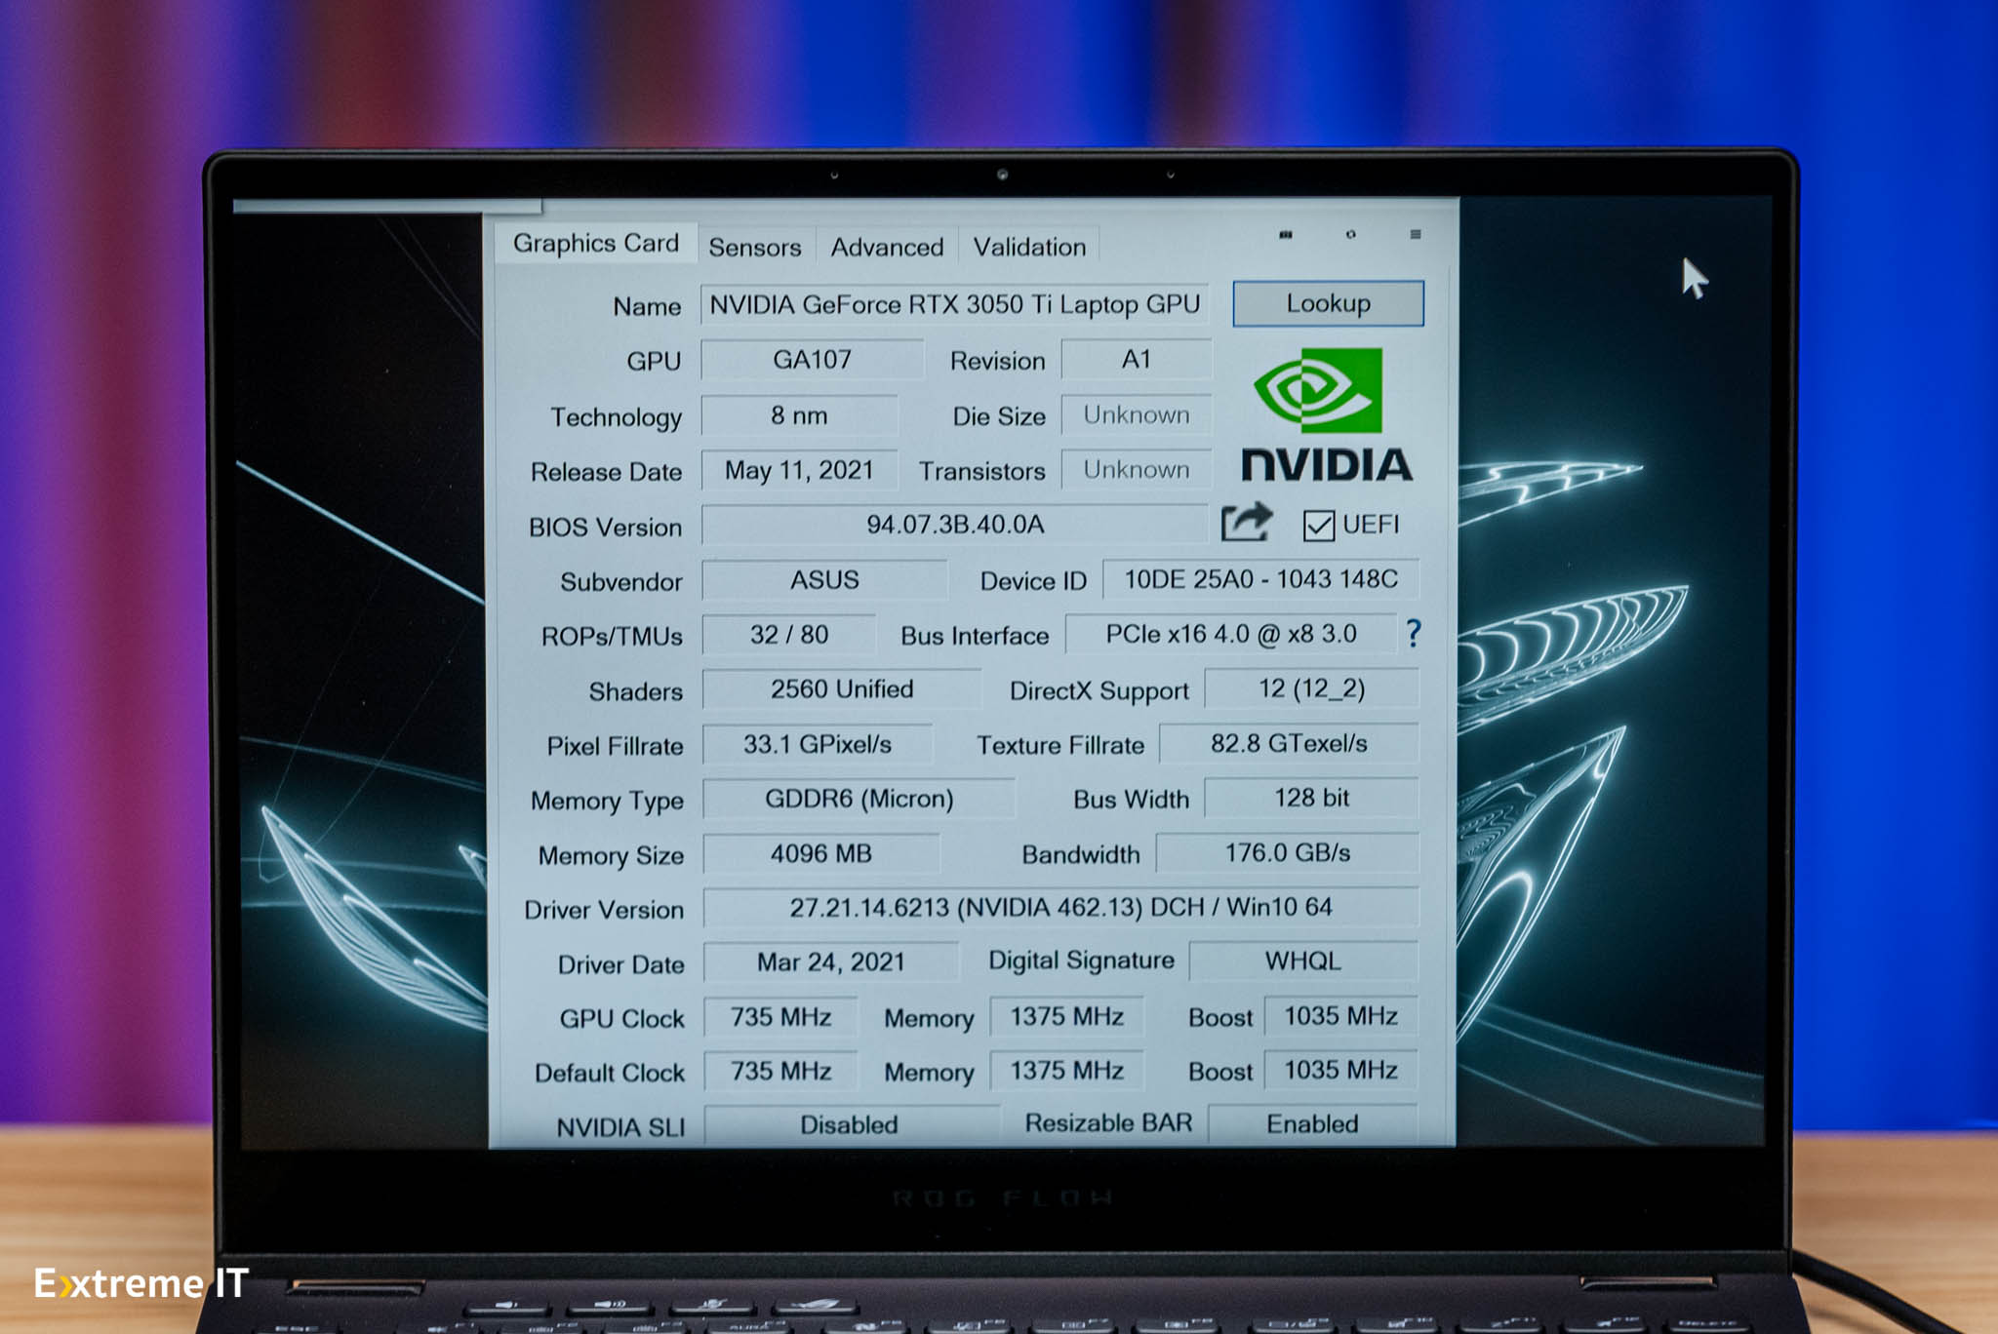Click the Release Date May 11, 2021
The image size is (1998, 1334).
(799, 470)
